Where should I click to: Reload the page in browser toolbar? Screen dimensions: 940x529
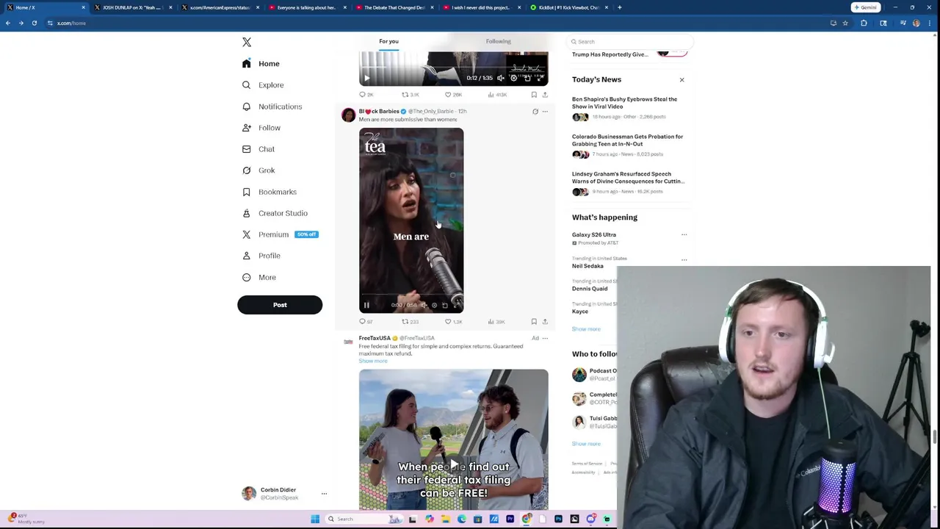click(x=34, y=23)
